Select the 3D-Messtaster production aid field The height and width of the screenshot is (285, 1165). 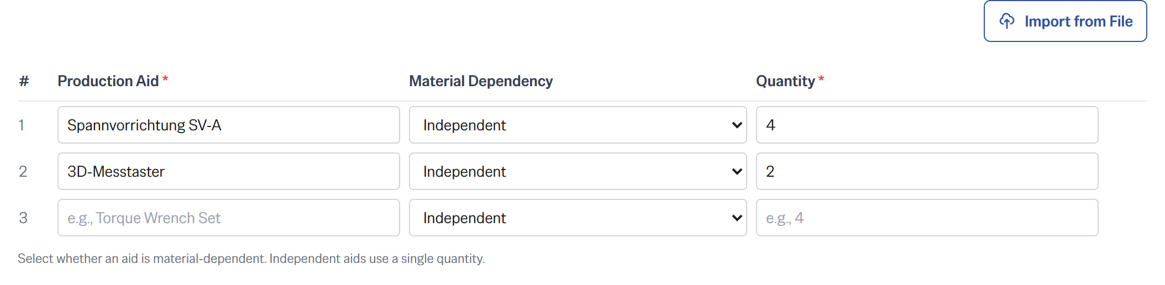228,171
